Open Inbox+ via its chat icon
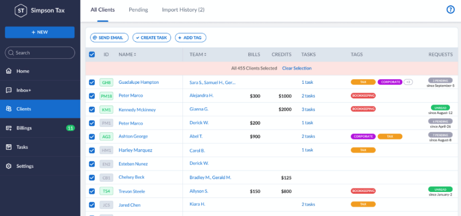The height and width of the screenshot is (216, 461). click(x=9, y=90)
